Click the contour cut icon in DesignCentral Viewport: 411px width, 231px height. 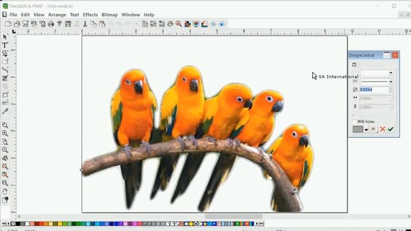click(x=354, y=65)
